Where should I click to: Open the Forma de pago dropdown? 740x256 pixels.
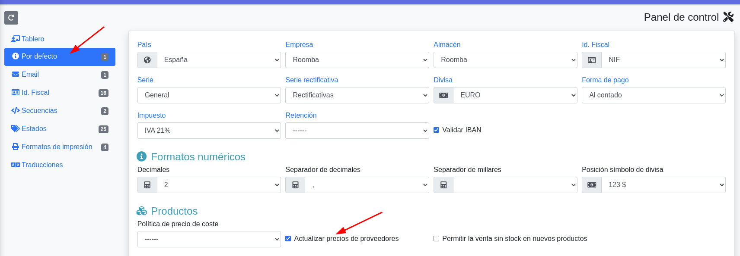(654, 95)
